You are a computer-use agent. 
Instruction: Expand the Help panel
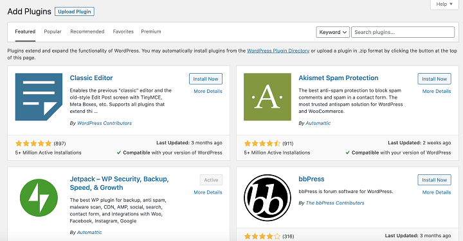click(444, 4)
